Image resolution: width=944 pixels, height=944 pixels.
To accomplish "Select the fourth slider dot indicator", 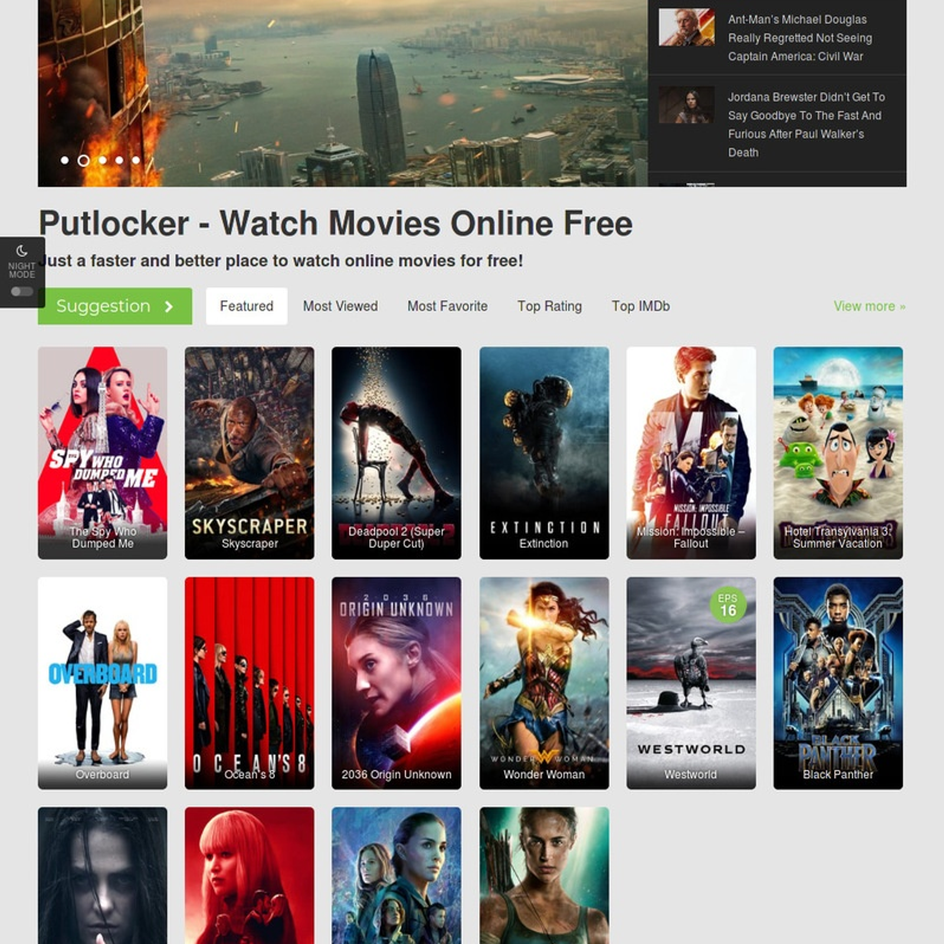I will click(x=119, y=160).
